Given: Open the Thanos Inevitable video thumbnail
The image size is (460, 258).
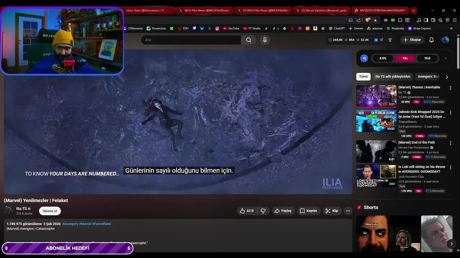Looking at the screenshot, I should pyautogui.click(x=376, y=96).
